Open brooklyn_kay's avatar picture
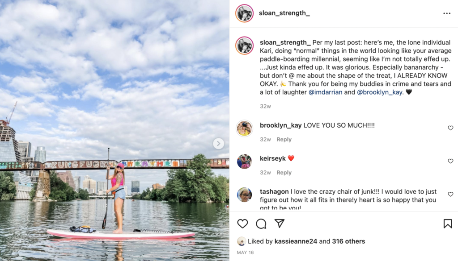Screen dimensions: 458x261 click(x=245, y=128)
